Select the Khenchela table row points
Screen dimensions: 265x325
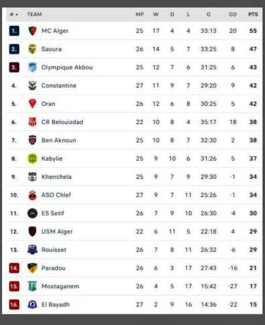click(x=253, y=177)
